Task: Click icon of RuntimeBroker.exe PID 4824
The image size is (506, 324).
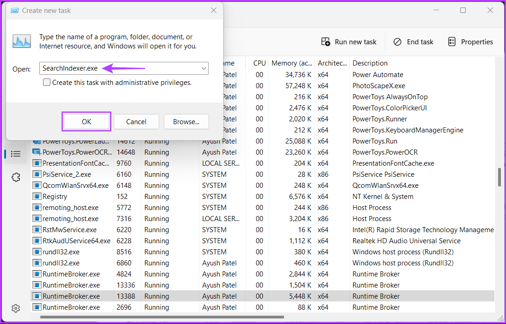Action: (x=37, y=274)
